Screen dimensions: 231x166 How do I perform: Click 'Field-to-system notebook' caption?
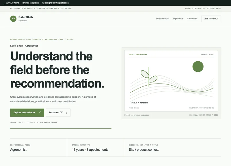[x=137, y=115]
